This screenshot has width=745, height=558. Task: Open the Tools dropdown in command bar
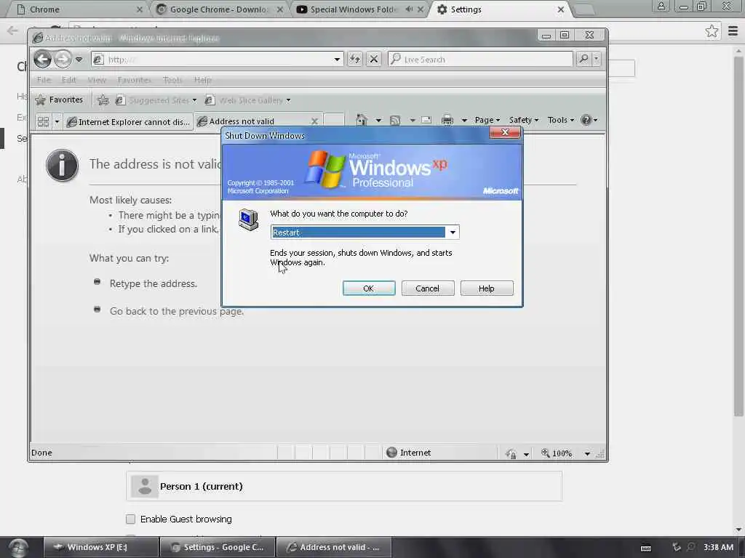pos(561,120)
